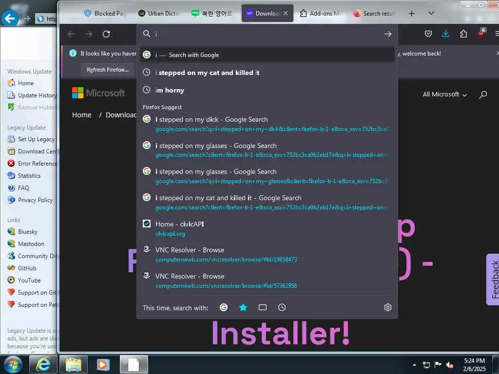The height and width of the screenshot is (374, 499).
Task: Open VNC Resolver entry with id 57362958
Action: point(268,280)
